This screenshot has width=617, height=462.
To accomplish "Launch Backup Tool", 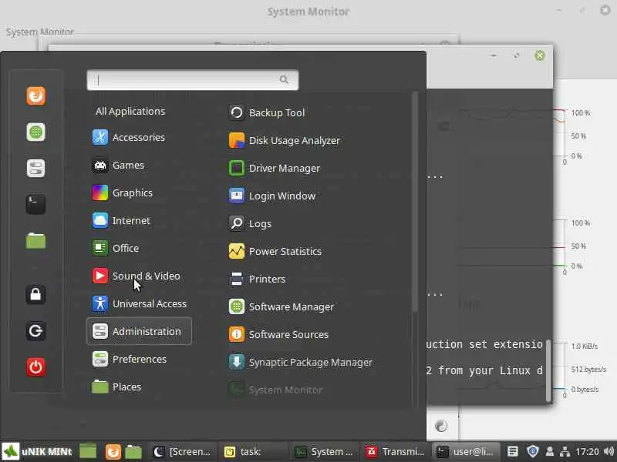I will tap(267, 112).
